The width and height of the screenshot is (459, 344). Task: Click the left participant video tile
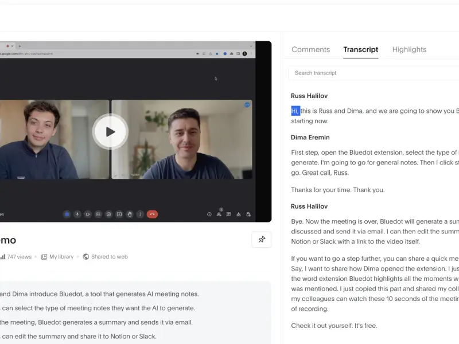55,139
